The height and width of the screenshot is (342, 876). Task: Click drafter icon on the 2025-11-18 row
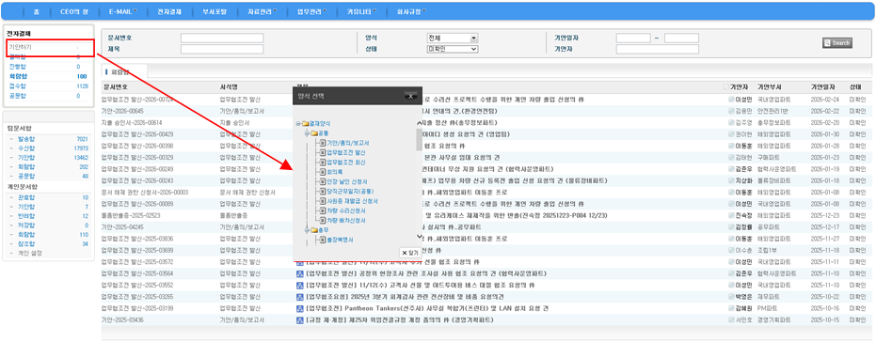tap(731, 250)
